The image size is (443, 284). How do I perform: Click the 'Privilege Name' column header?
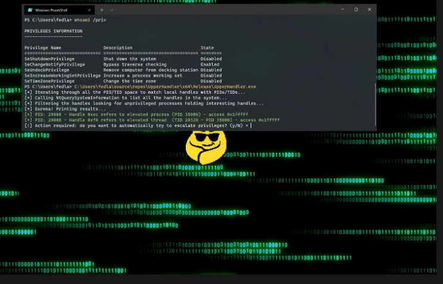[x=42, y=48]
